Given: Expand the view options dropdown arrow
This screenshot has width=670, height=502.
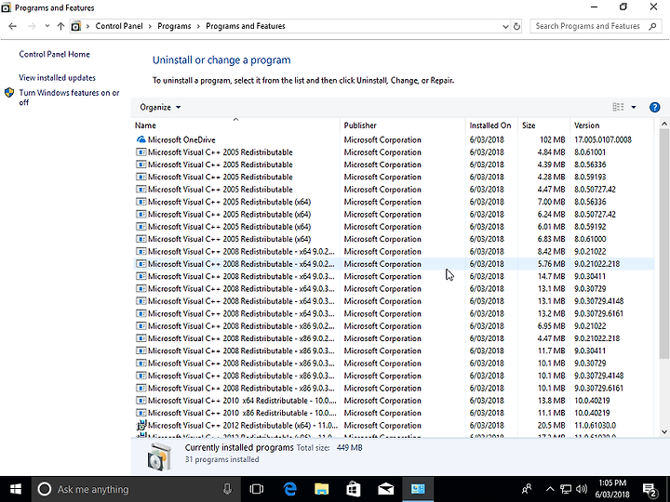Looking at the screenshot, I should [634, 107].
